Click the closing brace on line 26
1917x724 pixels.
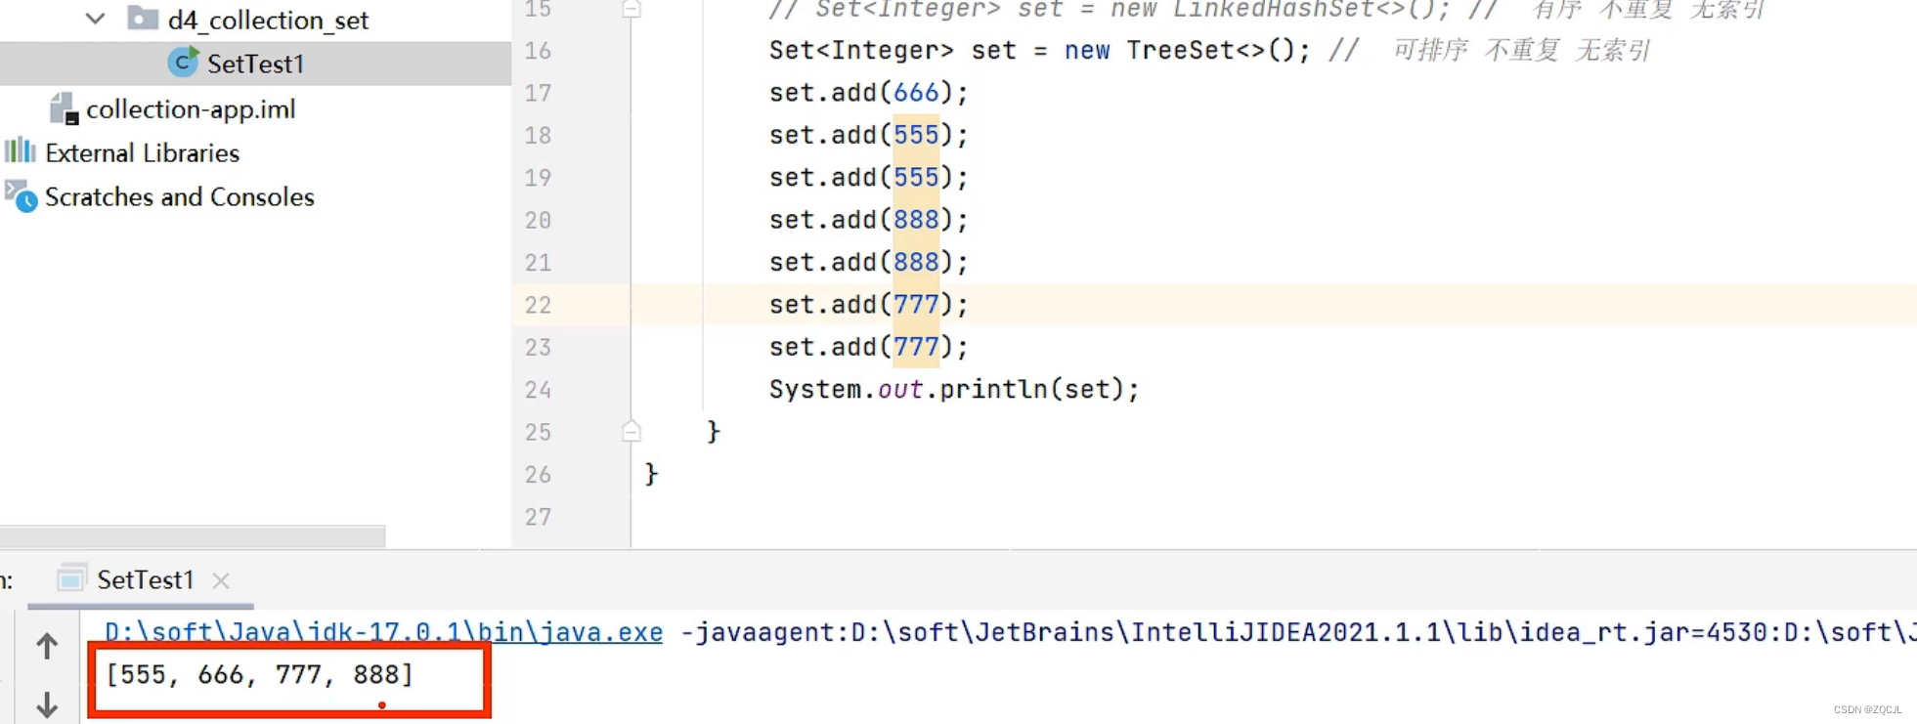point(651,475)
